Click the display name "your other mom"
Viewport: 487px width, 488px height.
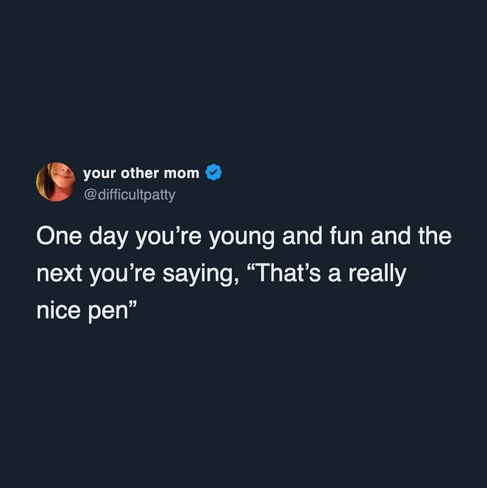pos(141,173)
